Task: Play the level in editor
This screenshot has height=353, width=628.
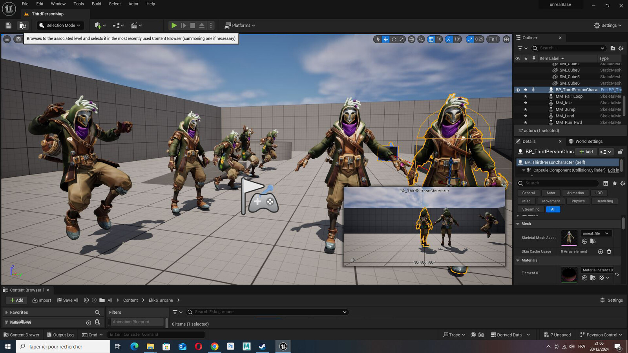Action: (x=174, y=25)
